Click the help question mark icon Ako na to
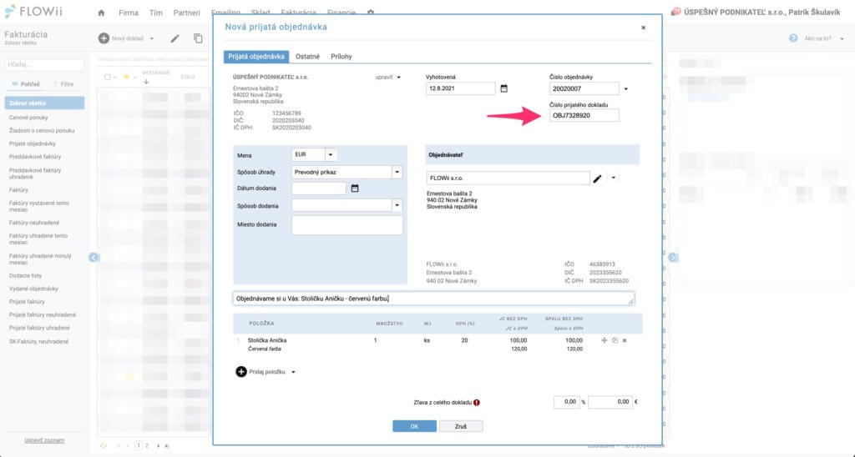855x457 pixels. coord(793,38)
